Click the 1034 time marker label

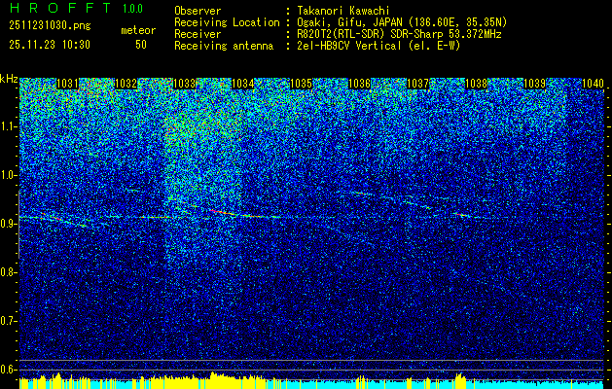coord(243,84)
